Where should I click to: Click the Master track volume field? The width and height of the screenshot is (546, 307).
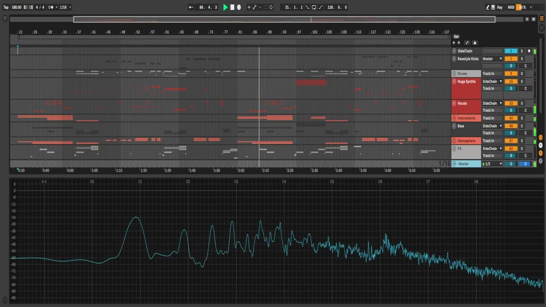pos(511,164)
